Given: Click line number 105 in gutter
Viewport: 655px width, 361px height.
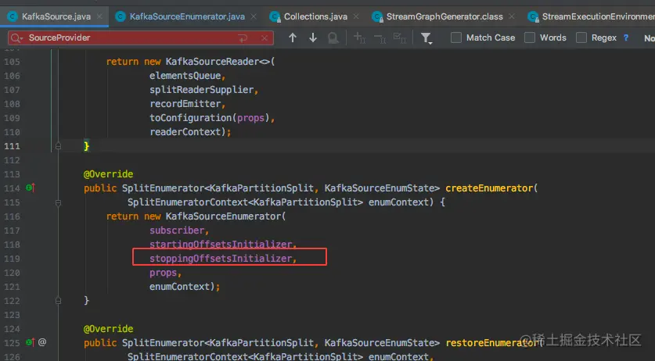Looking at the screenshot, I should pos(12,62).
